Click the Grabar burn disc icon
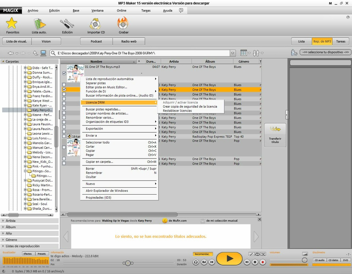 click(x=123, y=23)
